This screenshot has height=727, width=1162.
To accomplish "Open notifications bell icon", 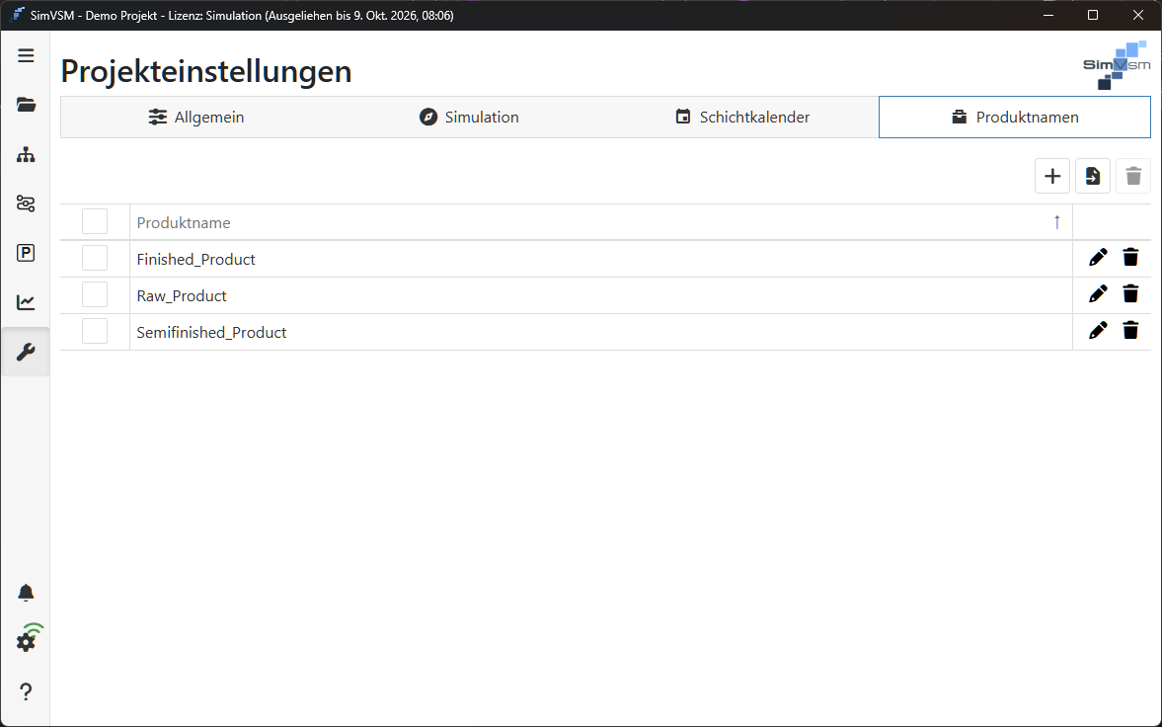I will click(x=26, y=593).
